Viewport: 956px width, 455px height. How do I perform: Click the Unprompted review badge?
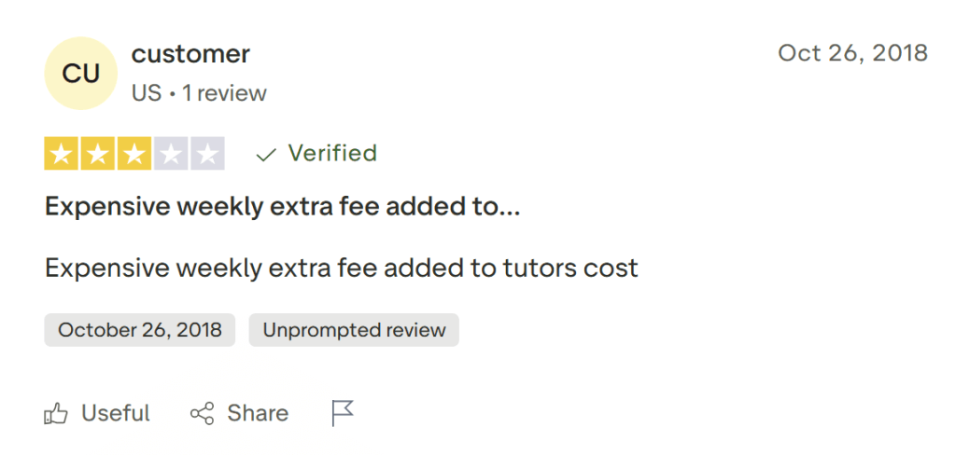pyautogui.click(x=354, y=330)
